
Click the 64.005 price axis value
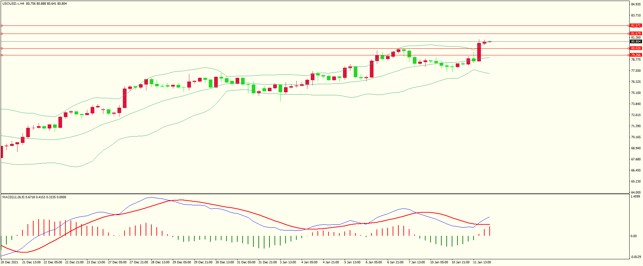tap(636, 193)
